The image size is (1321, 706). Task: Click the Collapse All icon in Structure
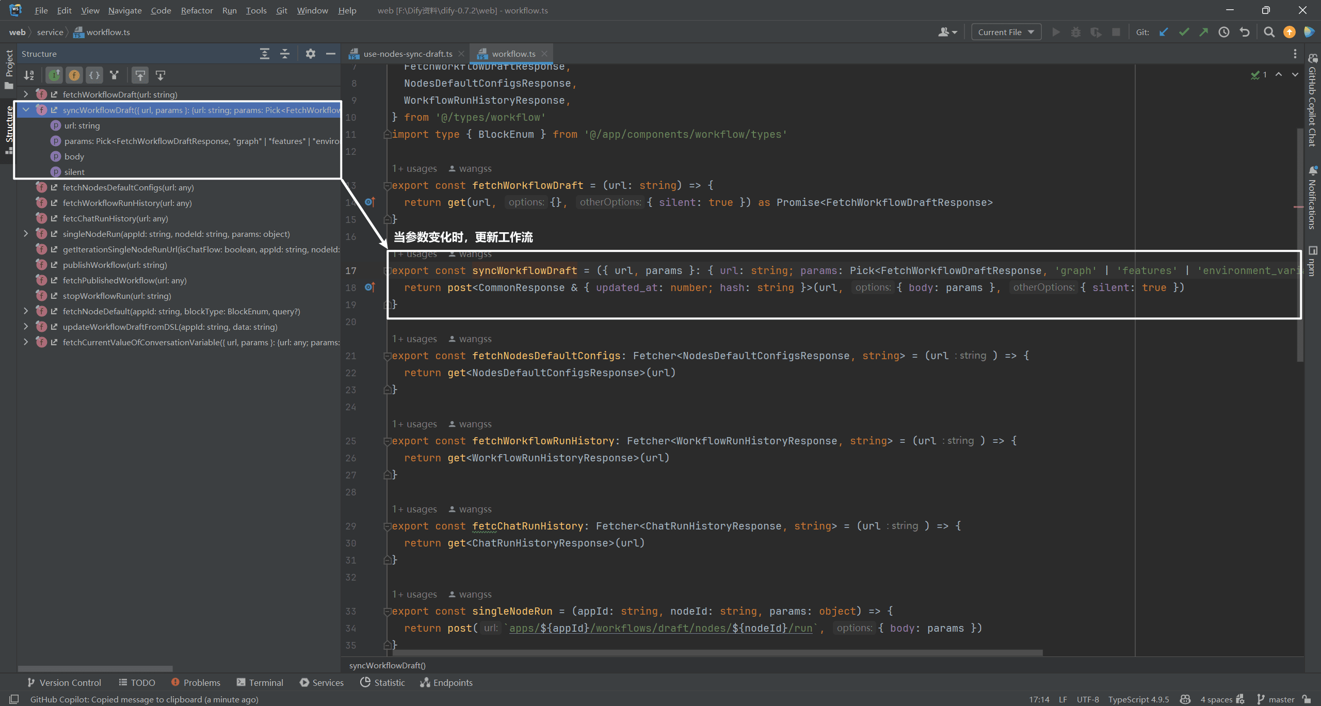[x=285, y=54]
